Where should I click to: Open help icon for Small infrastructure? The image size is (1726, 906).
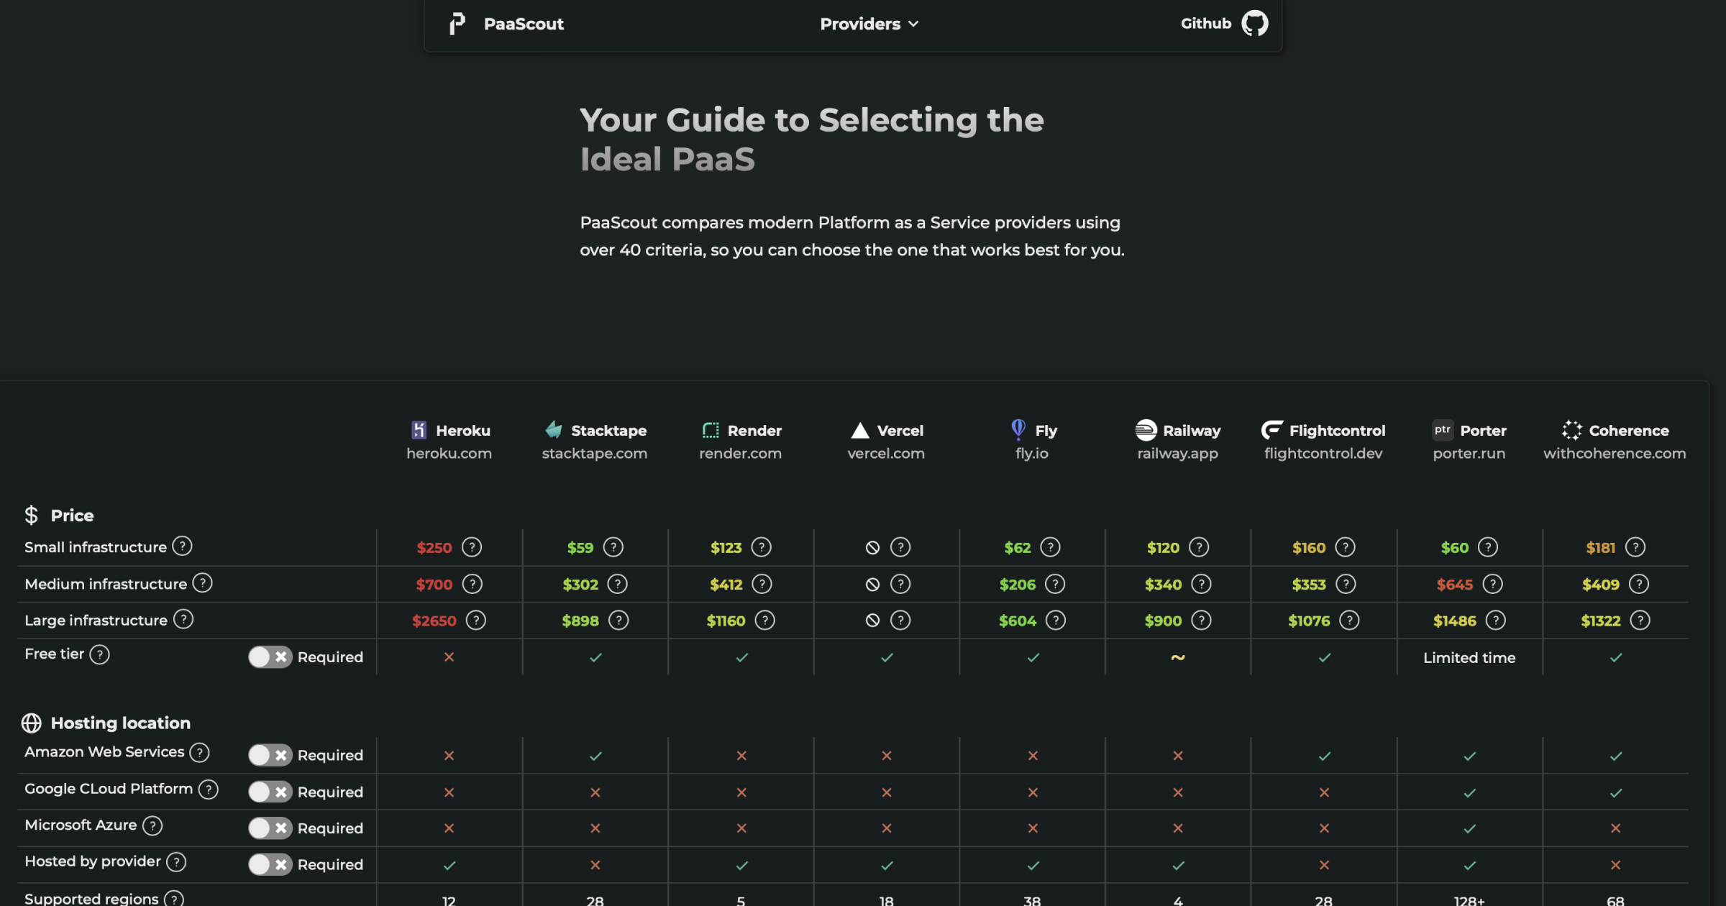(x=183, y=546)
